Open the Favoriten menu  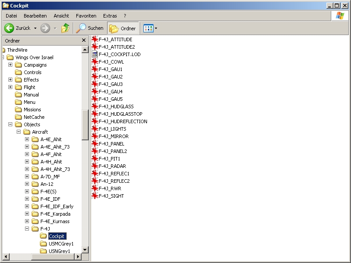pos(86,16)
